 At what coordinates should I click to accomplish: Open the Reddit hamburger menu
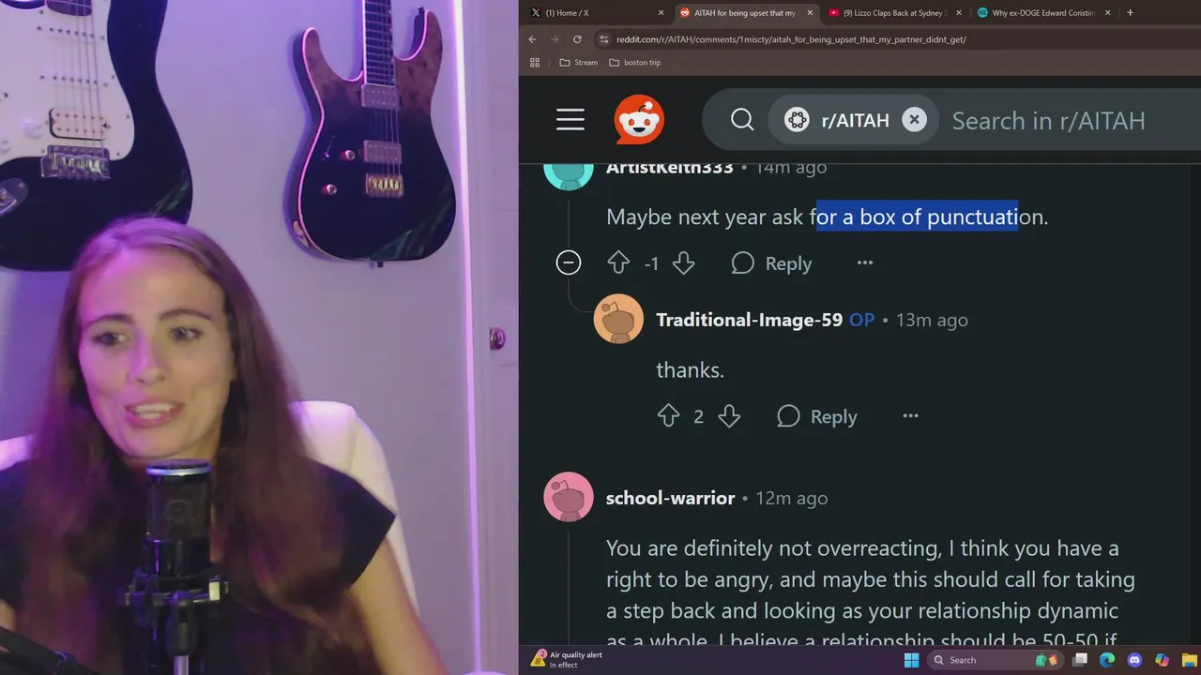click(570, 120)
